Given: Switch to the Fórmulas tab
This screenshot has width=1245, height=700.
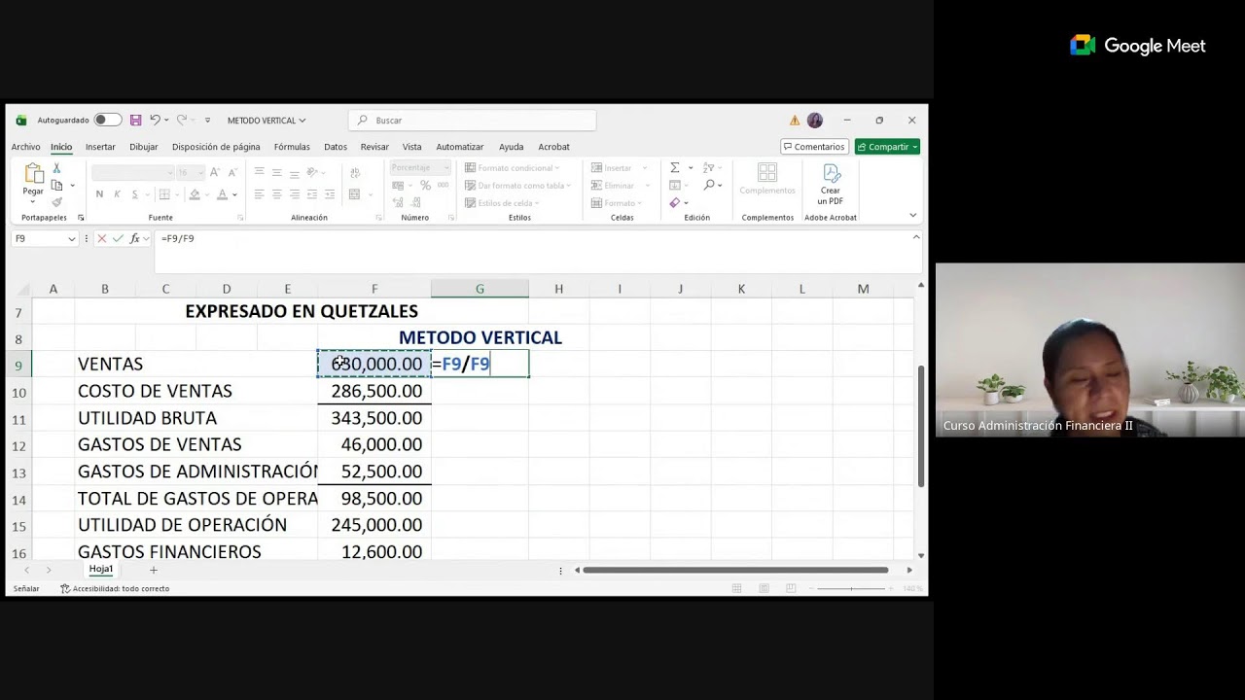Looking at the screenshot, I should tap(292, 147).
